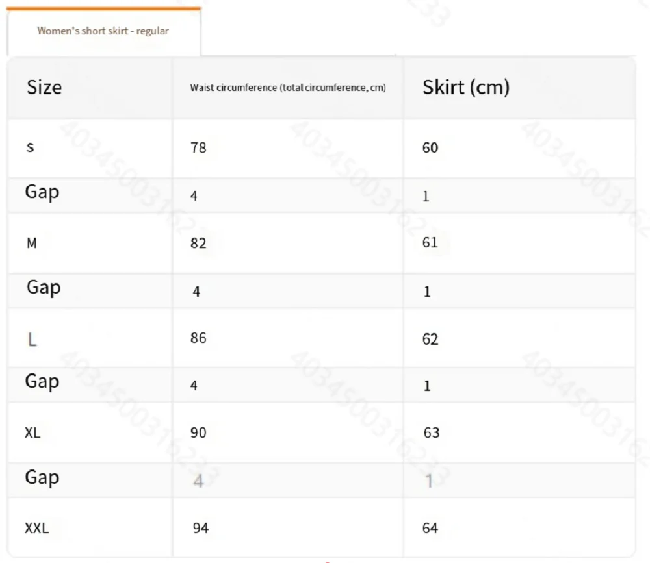Click skirt length 62 in the L row
This screenshot has height=563, width=650.
430,339
